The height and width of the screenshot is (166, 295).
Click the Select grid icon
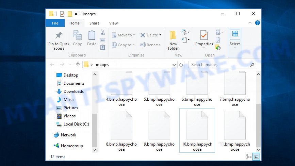point(235,34)
